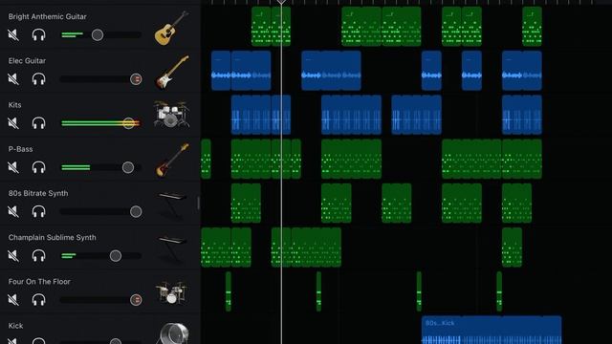Solo the Champlain Sublime Synth track
Viewport: 612px width, 344px height.
pos(38,255)
